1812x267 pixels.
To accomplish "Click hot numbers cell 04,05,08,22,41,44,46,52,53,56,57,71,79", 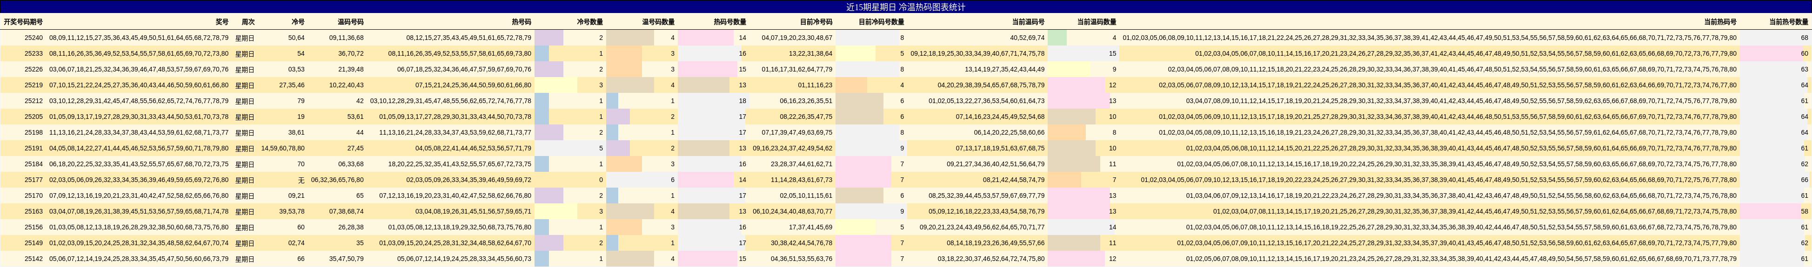I will coord(474,148).
